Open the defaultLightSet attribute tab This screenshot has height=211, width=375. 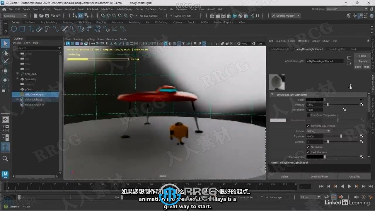click(337, 49)
